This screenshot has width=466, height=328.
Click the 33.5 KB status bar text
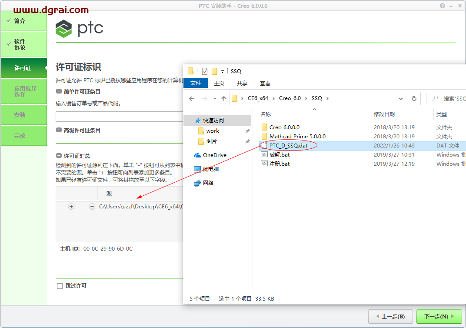264,298
